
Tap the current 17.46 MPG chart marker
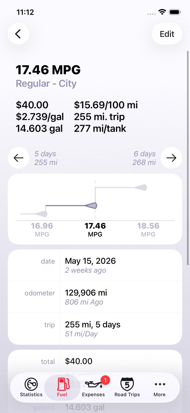pyautogui.click(x=91, y=206)
